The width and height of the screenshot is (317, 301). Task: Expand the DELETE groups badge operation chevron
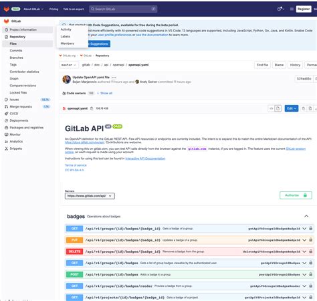[x=304, y=252]
